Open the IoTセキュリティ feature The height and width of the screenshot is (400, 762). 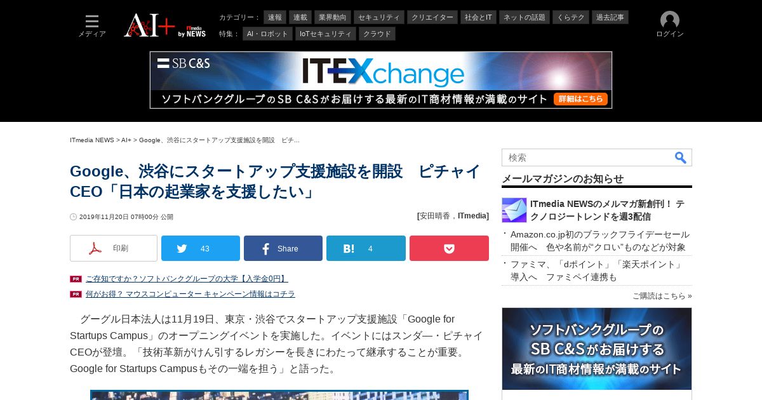[326, 34]
